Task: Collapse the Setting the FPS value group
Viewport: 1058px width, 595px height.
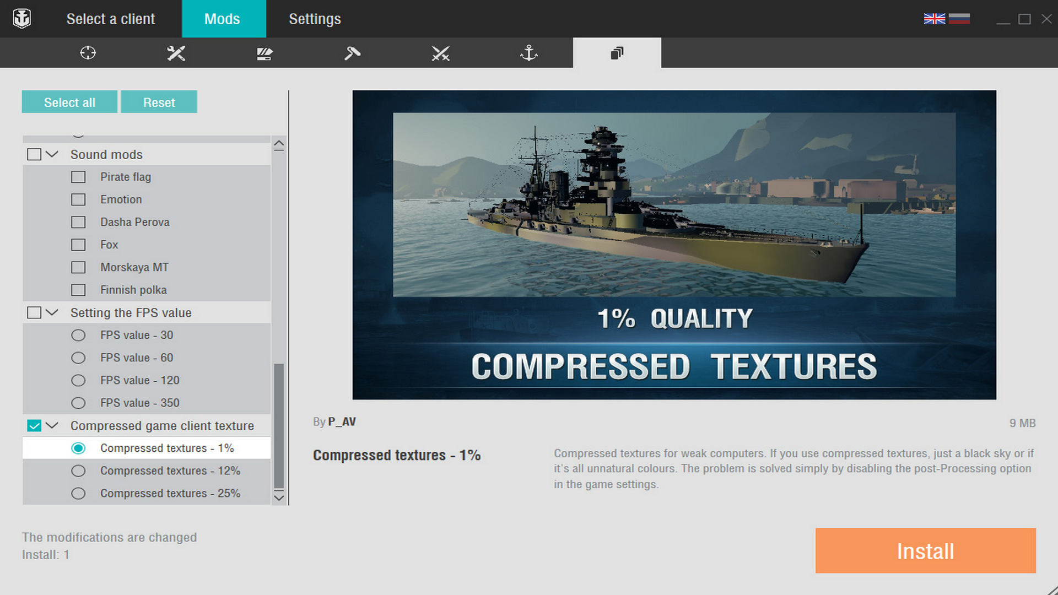Action: click(x=52, y=312)
